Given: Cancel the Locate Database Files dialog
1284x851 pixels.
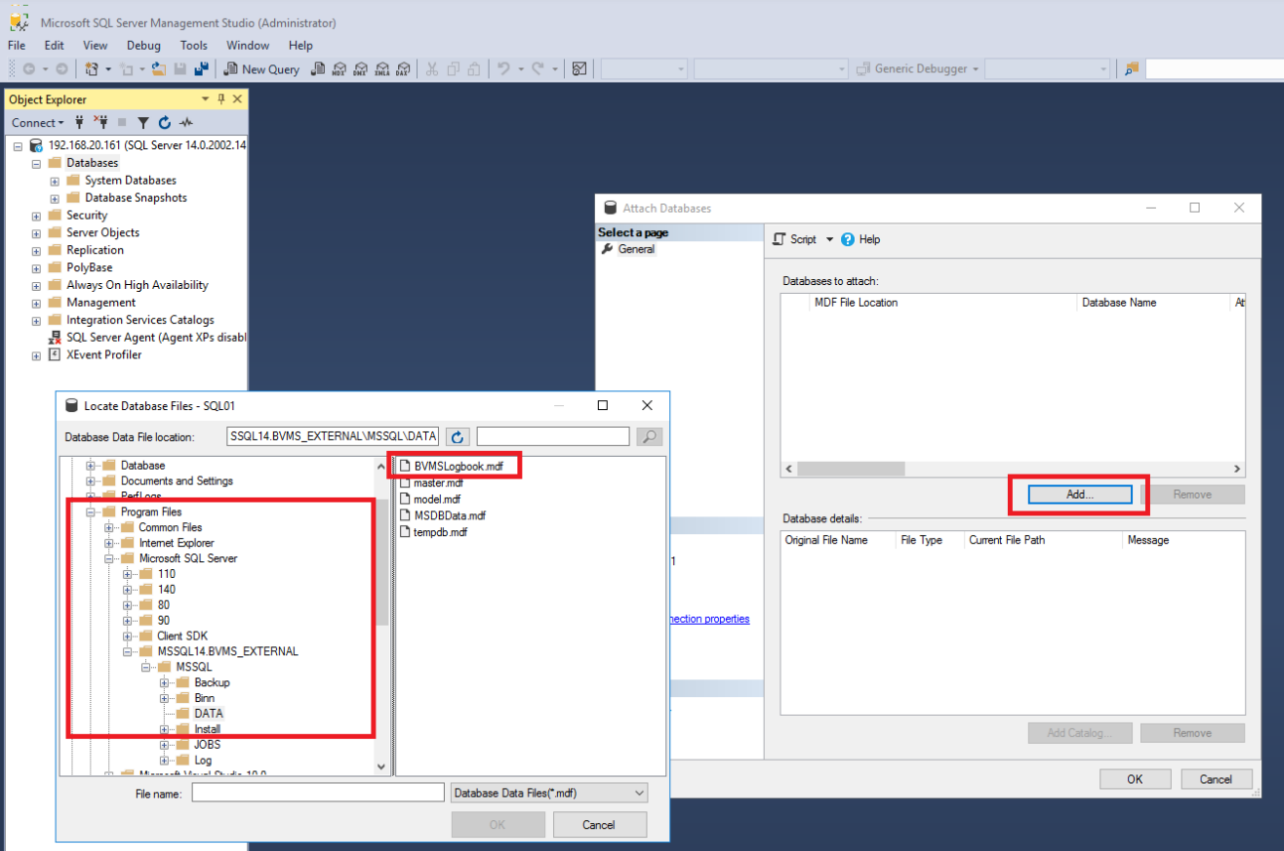Looking at the screenshot, I should coord(599,824).
